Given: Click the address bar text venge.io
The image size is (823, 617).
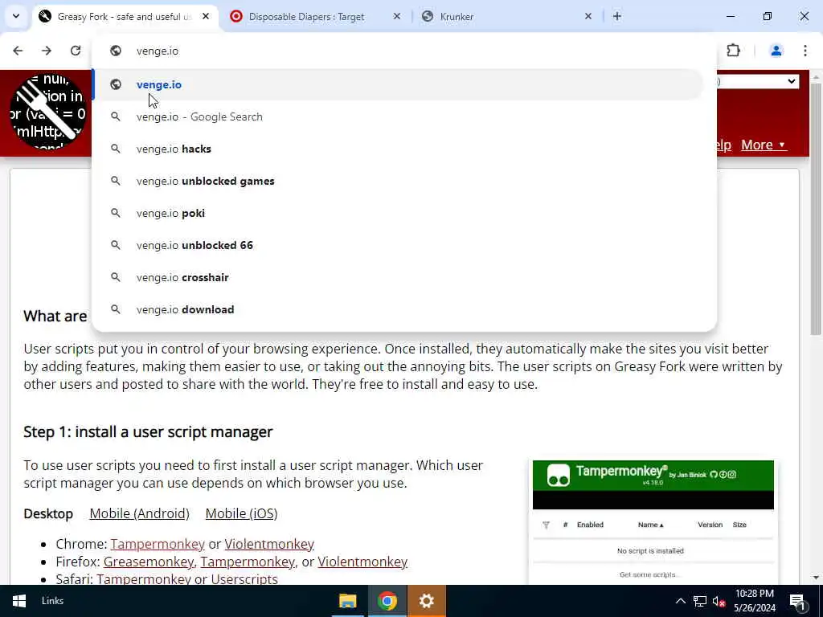Looking at the screenshot, I should (x=158, y=51).
